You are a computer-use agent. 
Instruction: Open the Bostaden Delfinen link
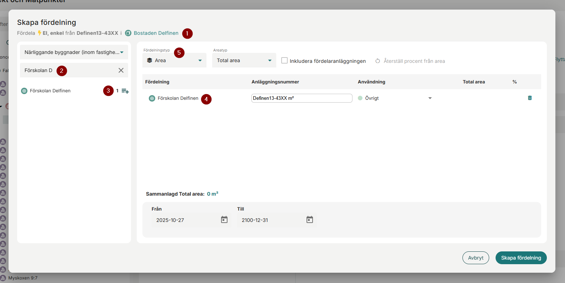coord(156,33)
